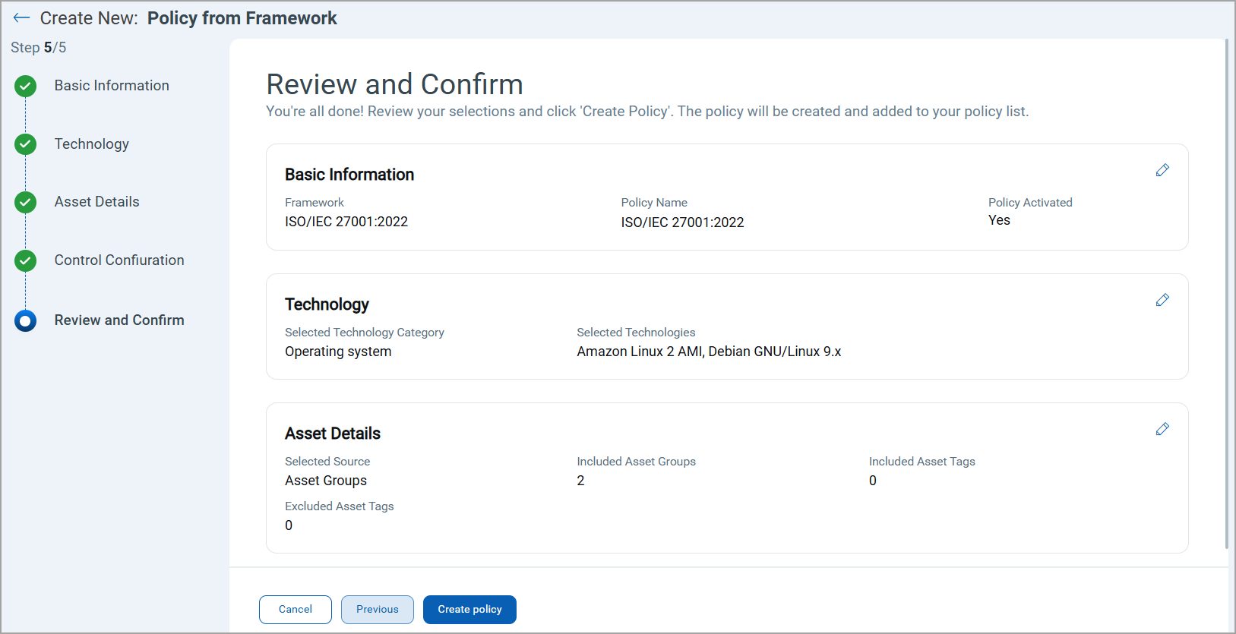Image resolution: width=1236 pixels, height=634 pixels.
Task: Click the pencil icon for Technology section
Action: (x=1162, y=300)
